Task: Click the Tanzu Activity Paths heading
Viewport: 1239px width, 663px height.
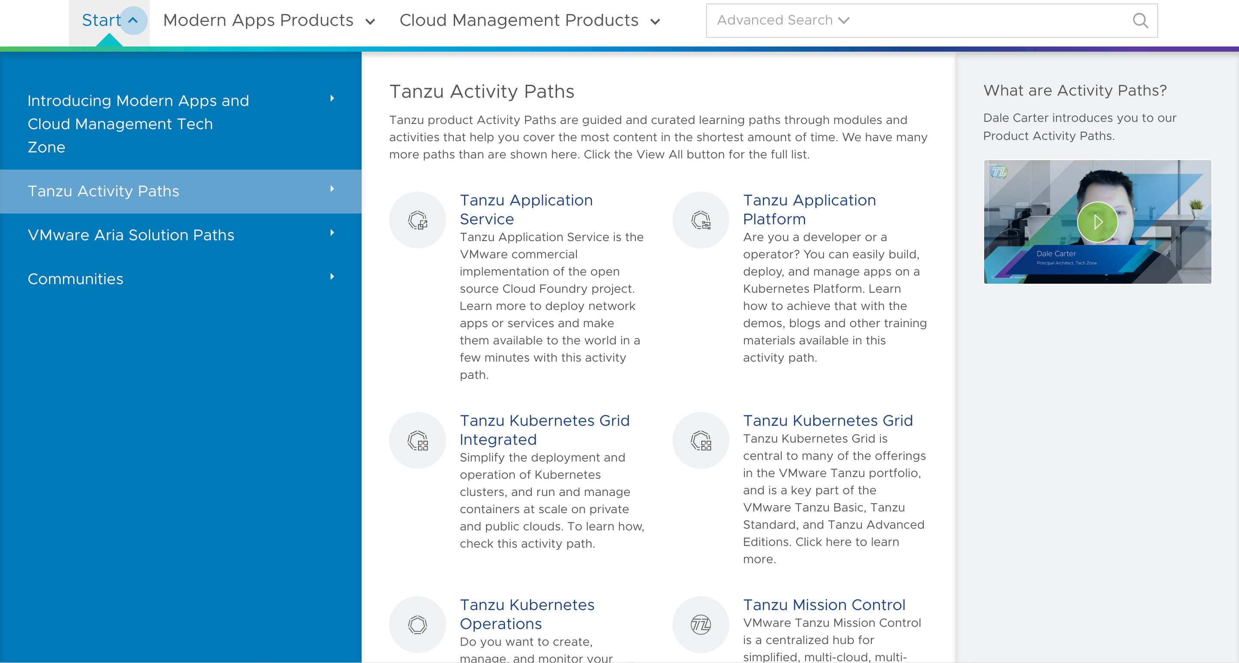Action: [481, 91]
